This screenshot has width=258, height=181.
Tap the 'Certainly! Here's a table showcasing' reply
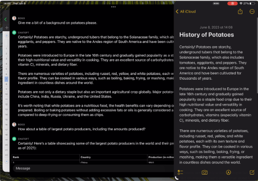pyautogui.click(x=96, y=145)
